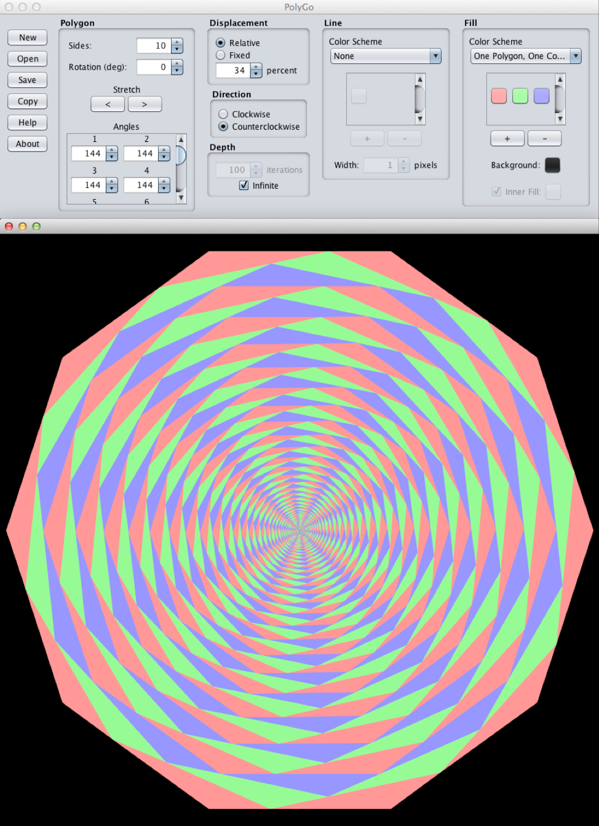599x826 pixels.
Task: Click the About button
Action: [26, 143]
